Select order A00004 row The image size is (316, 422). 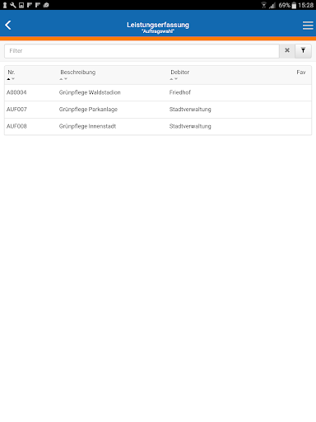pyautogui.click(x=158, y=92)
